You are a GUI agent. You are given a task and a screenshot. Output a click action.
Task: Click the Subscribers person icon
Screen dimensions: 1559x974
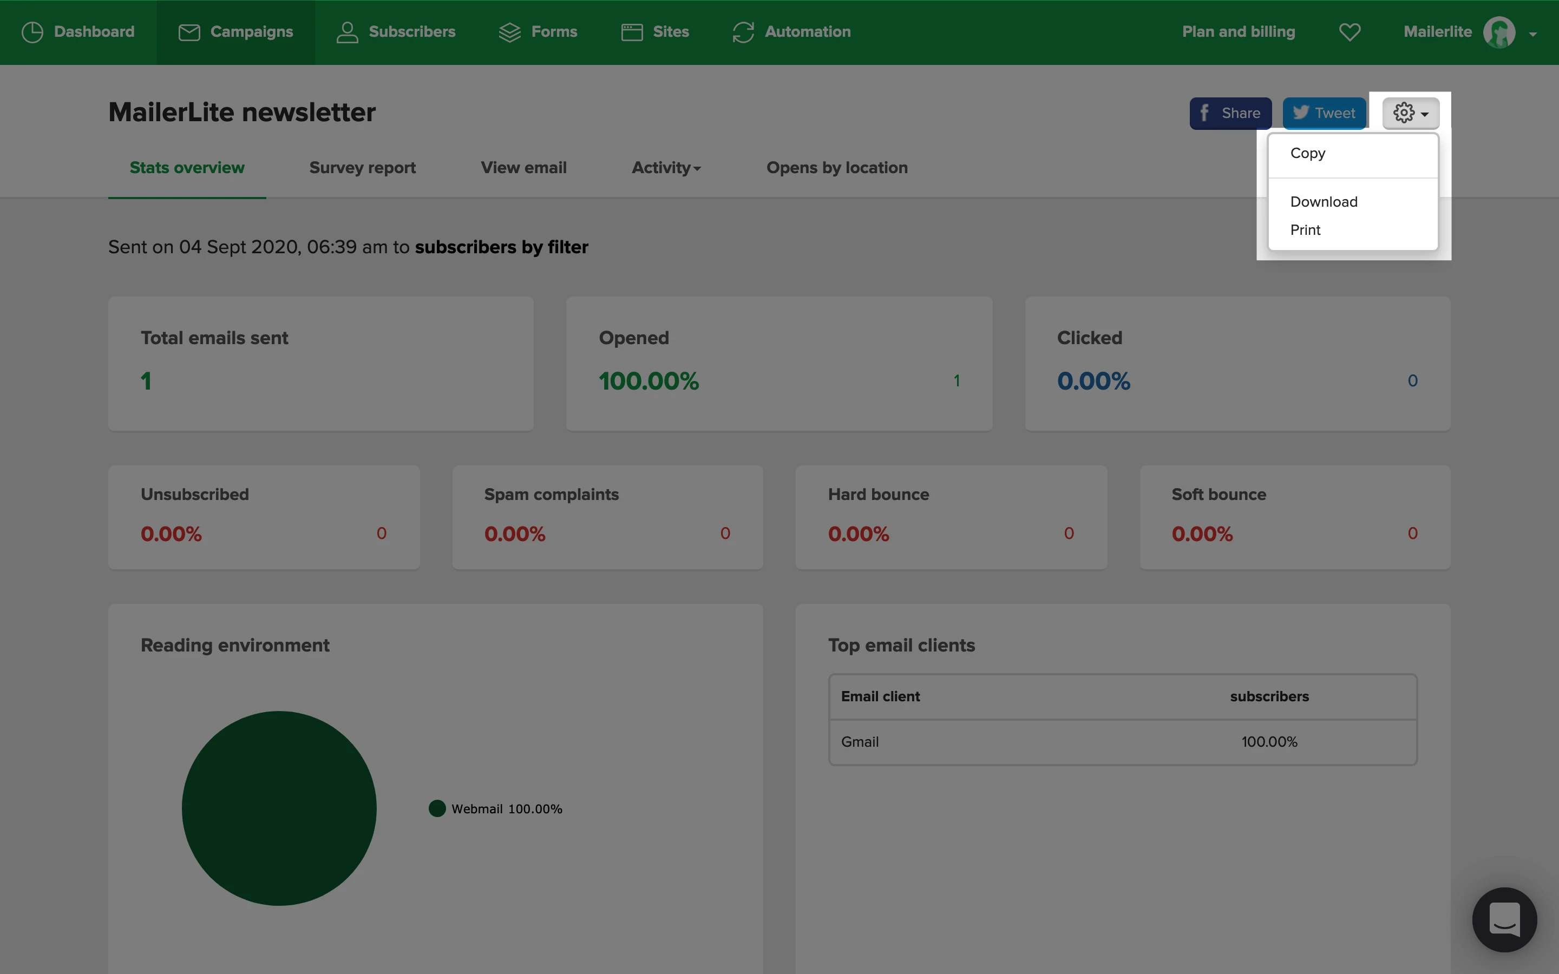click(x=347, y=31)
